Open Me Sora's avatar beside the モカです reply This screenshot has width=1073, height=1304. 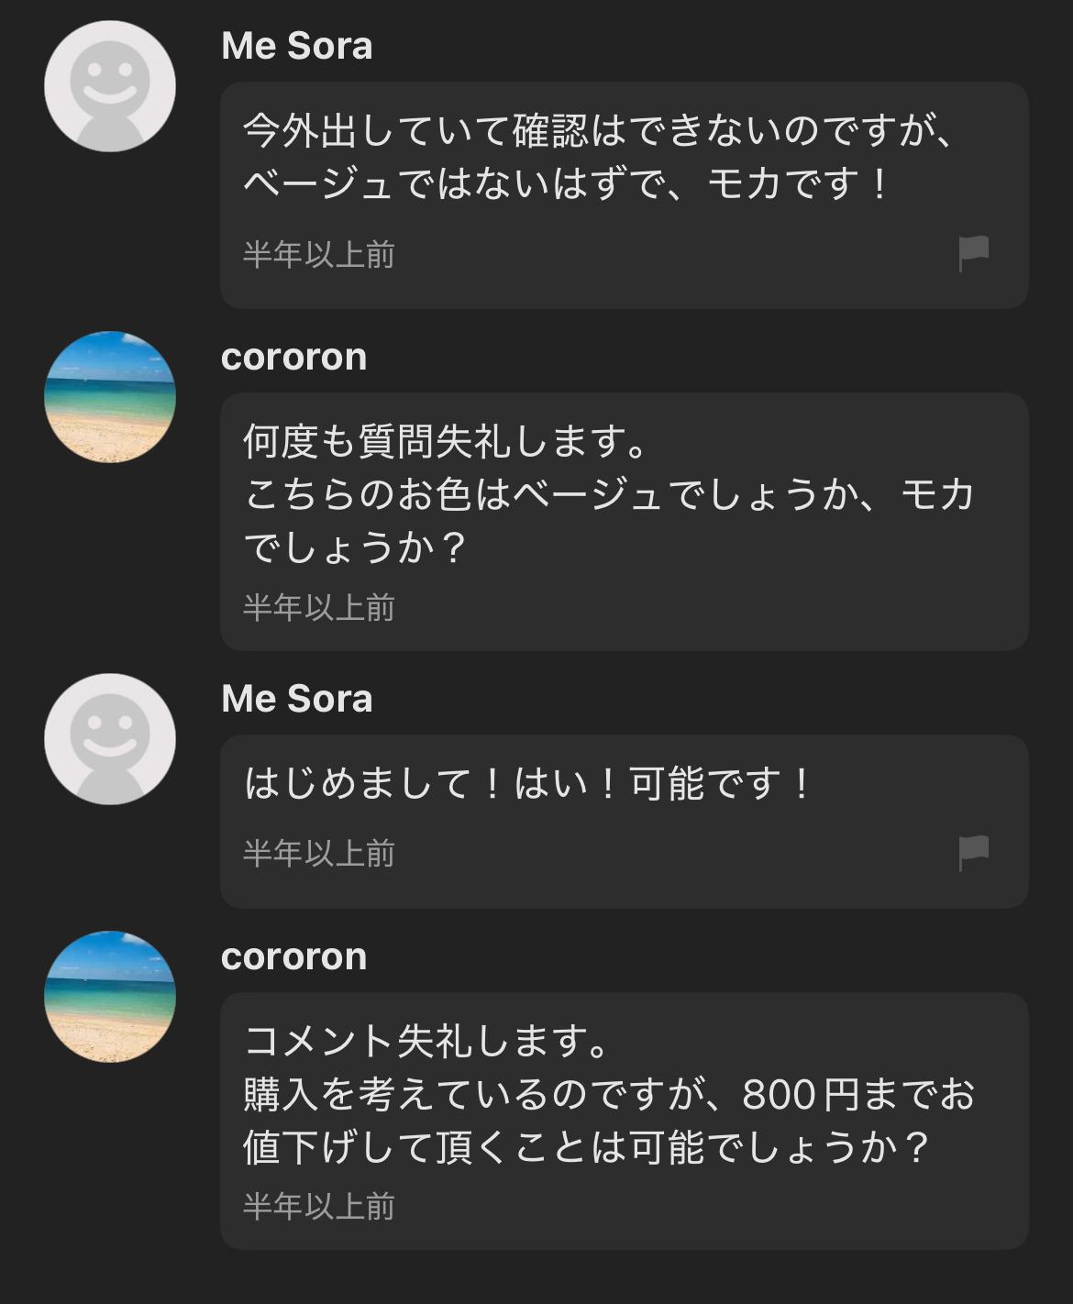pos(110,86)
